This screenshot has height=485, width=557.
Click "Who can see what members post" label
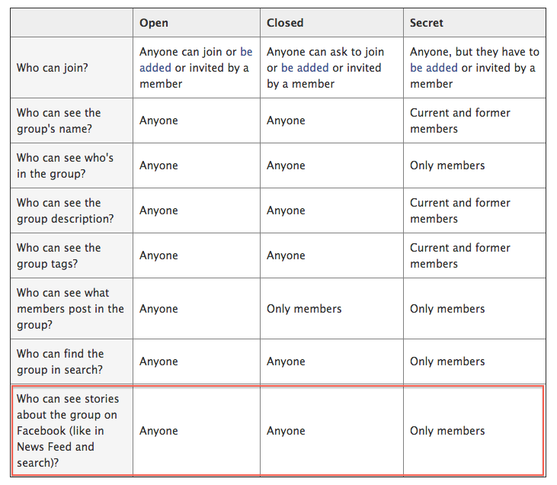click(70, 309)
